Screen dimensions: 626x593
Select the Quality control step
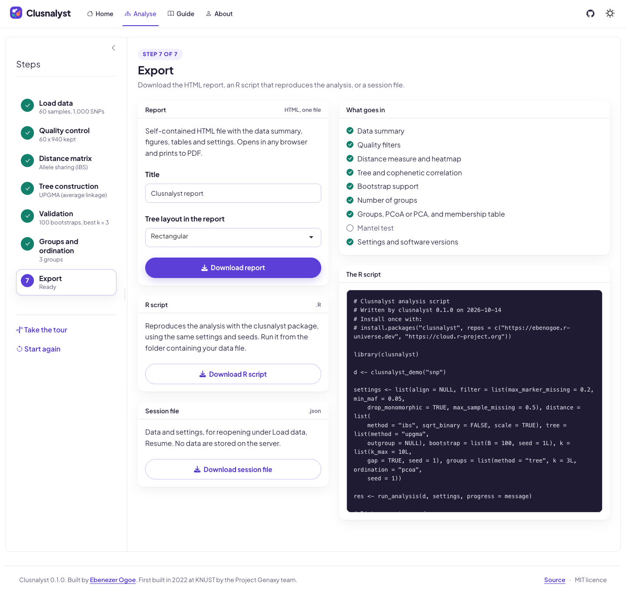pos(66,134)
